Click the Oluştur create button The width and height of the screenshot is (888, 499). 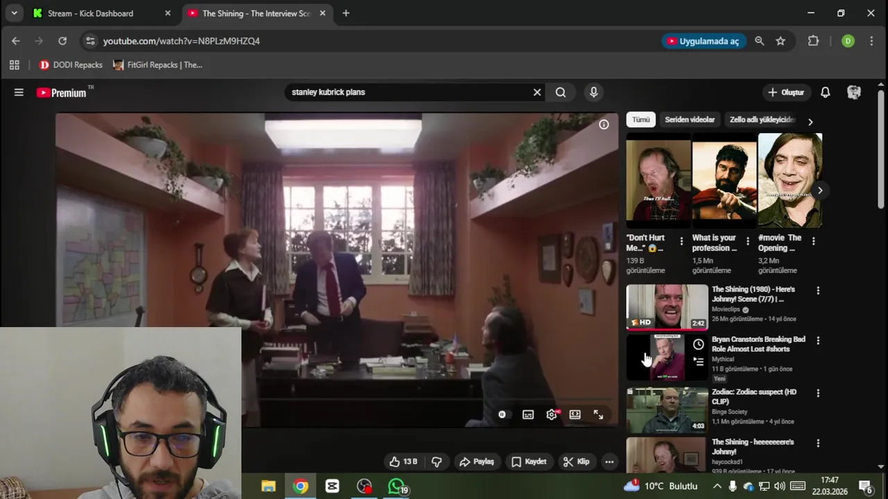(x=786, y=92)
